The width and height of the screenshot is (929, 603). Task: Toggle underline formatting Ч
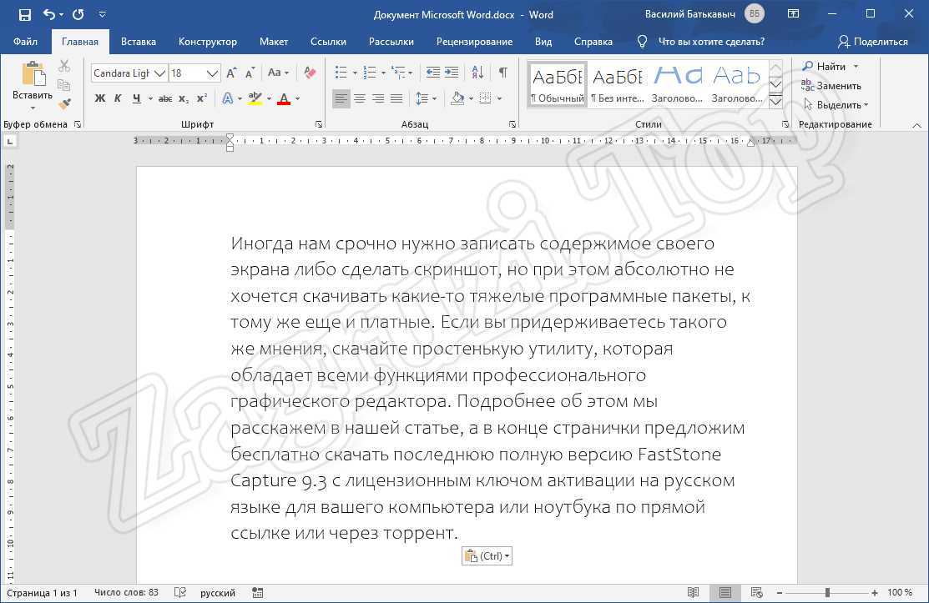tap(137, 98)
